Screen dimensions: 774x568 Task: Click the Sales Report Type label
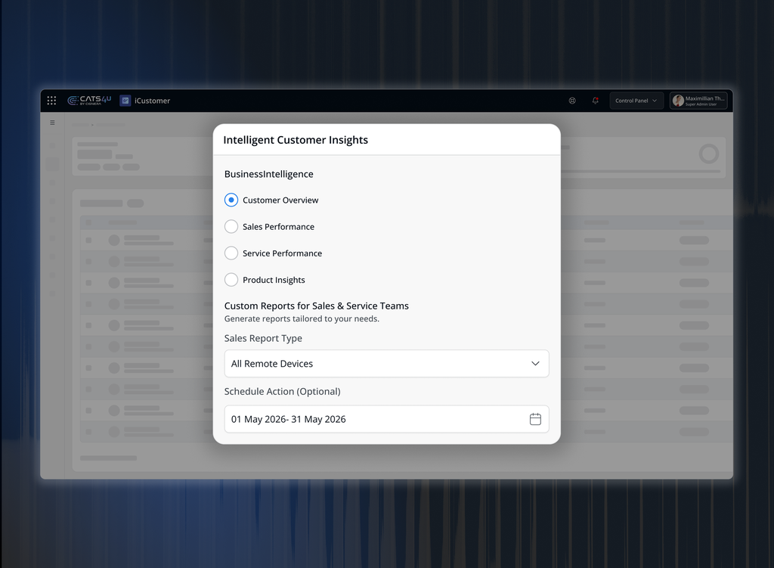263,338
